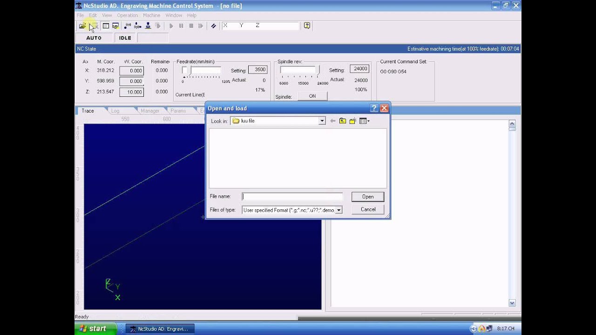Create a new folder in the dialog
The width and height of the screenshot is (596, 335).
coord(352,121)
